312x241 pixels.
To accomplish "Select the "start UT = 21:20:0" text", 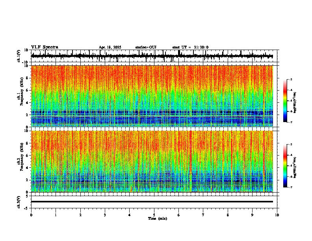I will tap(190, 47).
